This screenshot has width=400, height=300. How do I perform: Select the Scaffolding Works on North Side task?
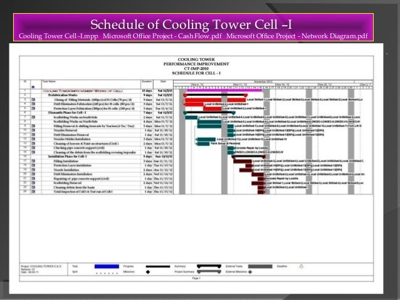[75, 122]
